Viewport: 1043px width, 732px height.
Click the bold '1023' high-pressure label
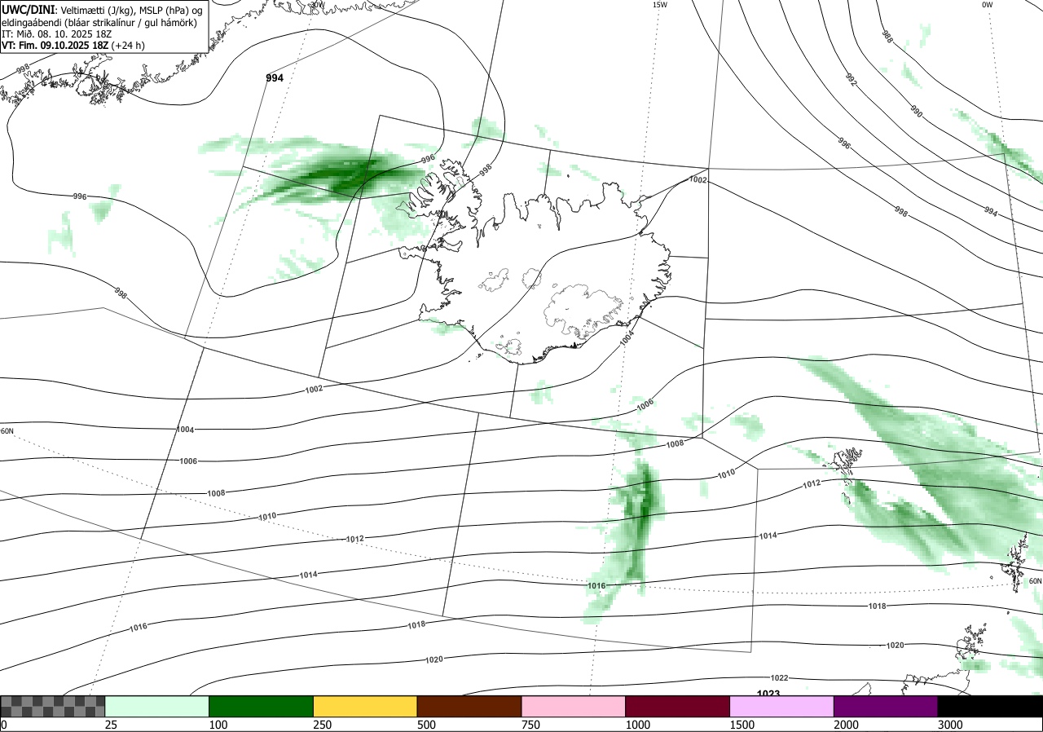(x=768, y=694)
